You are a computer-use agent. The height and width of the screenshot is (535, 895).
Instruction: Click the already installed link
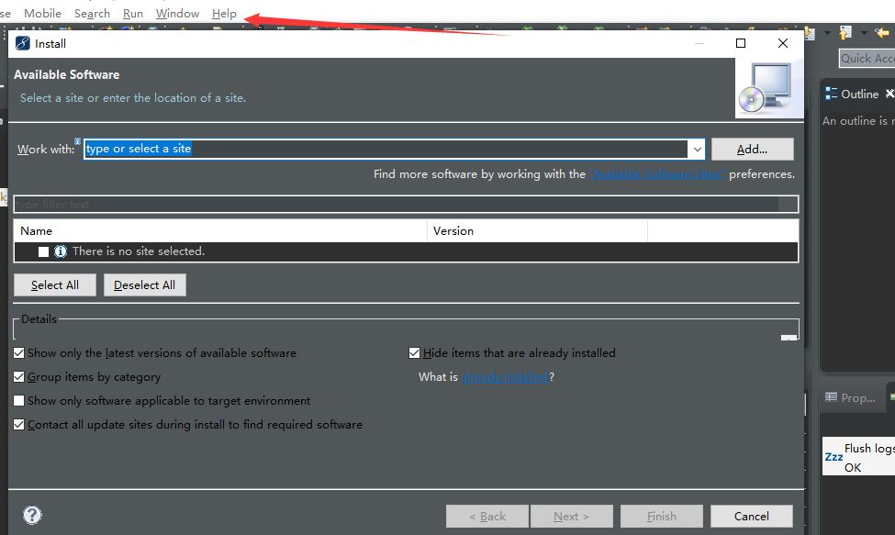click(505, 377)
